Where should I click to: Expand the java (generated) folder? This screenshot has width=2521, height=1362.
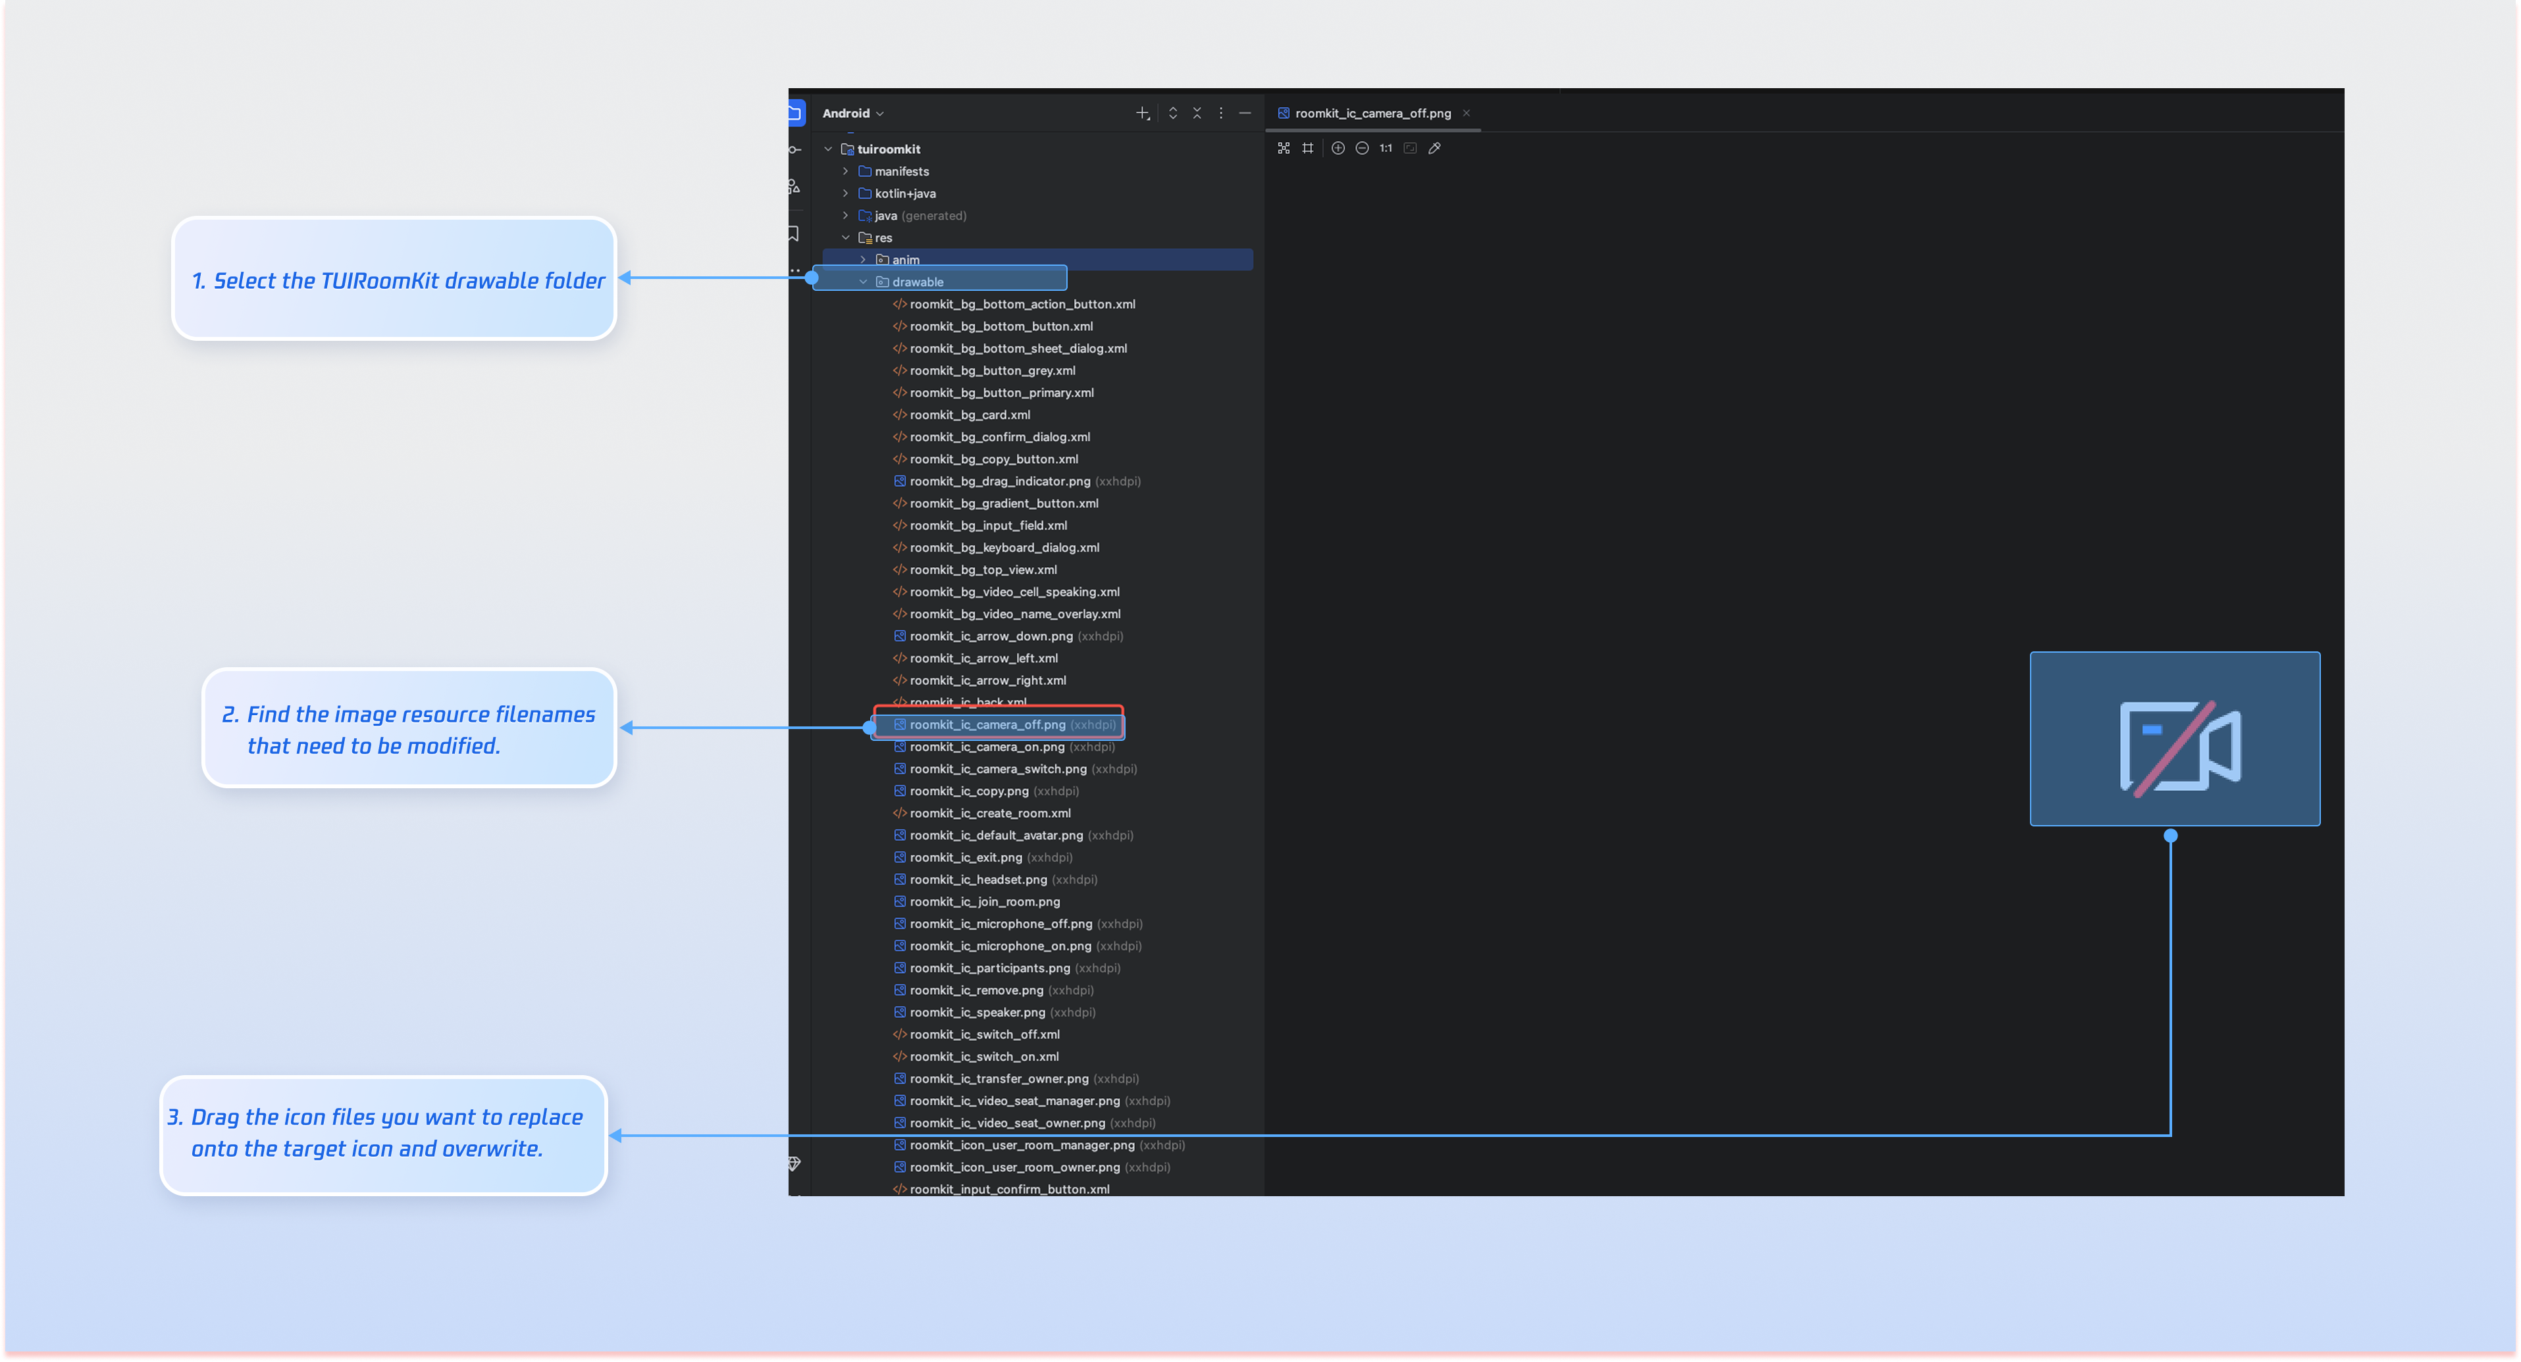(x=846, y=215)
